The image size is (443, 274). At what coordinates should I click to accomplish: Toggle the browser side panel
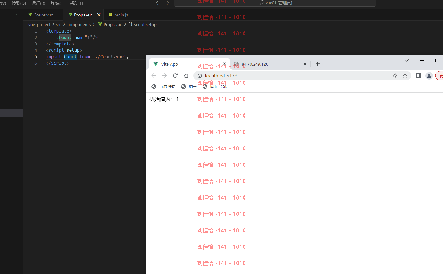[x=418, y=76]
